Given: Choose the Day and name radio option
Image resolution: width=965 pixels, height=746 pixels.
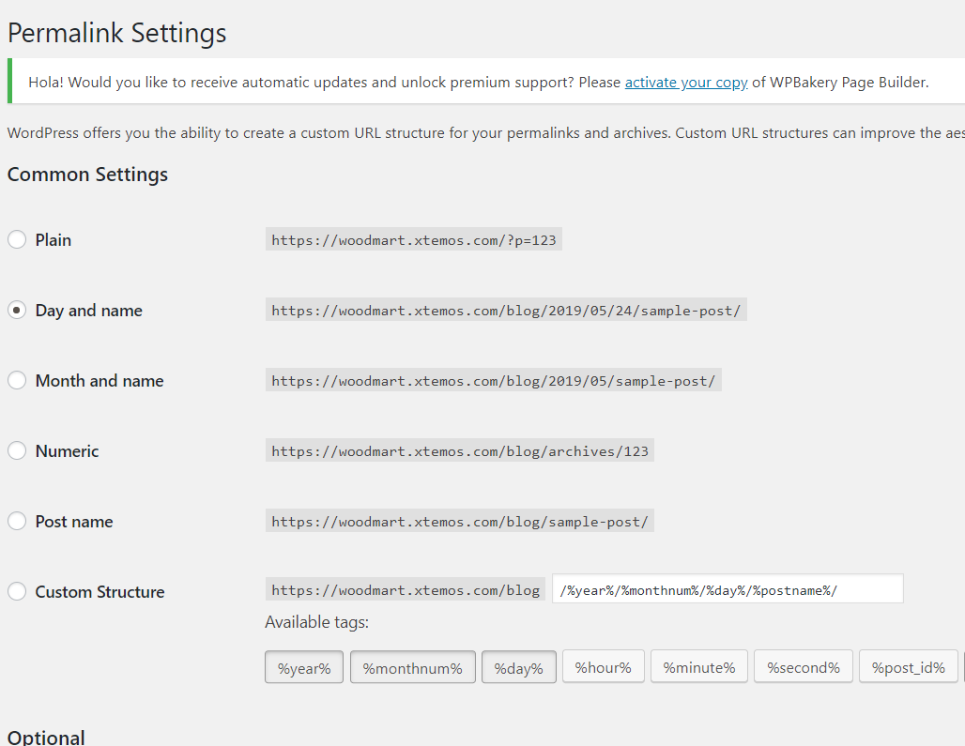Looking at the screenshot, I should pyautogui.click(x=17, y=311).
